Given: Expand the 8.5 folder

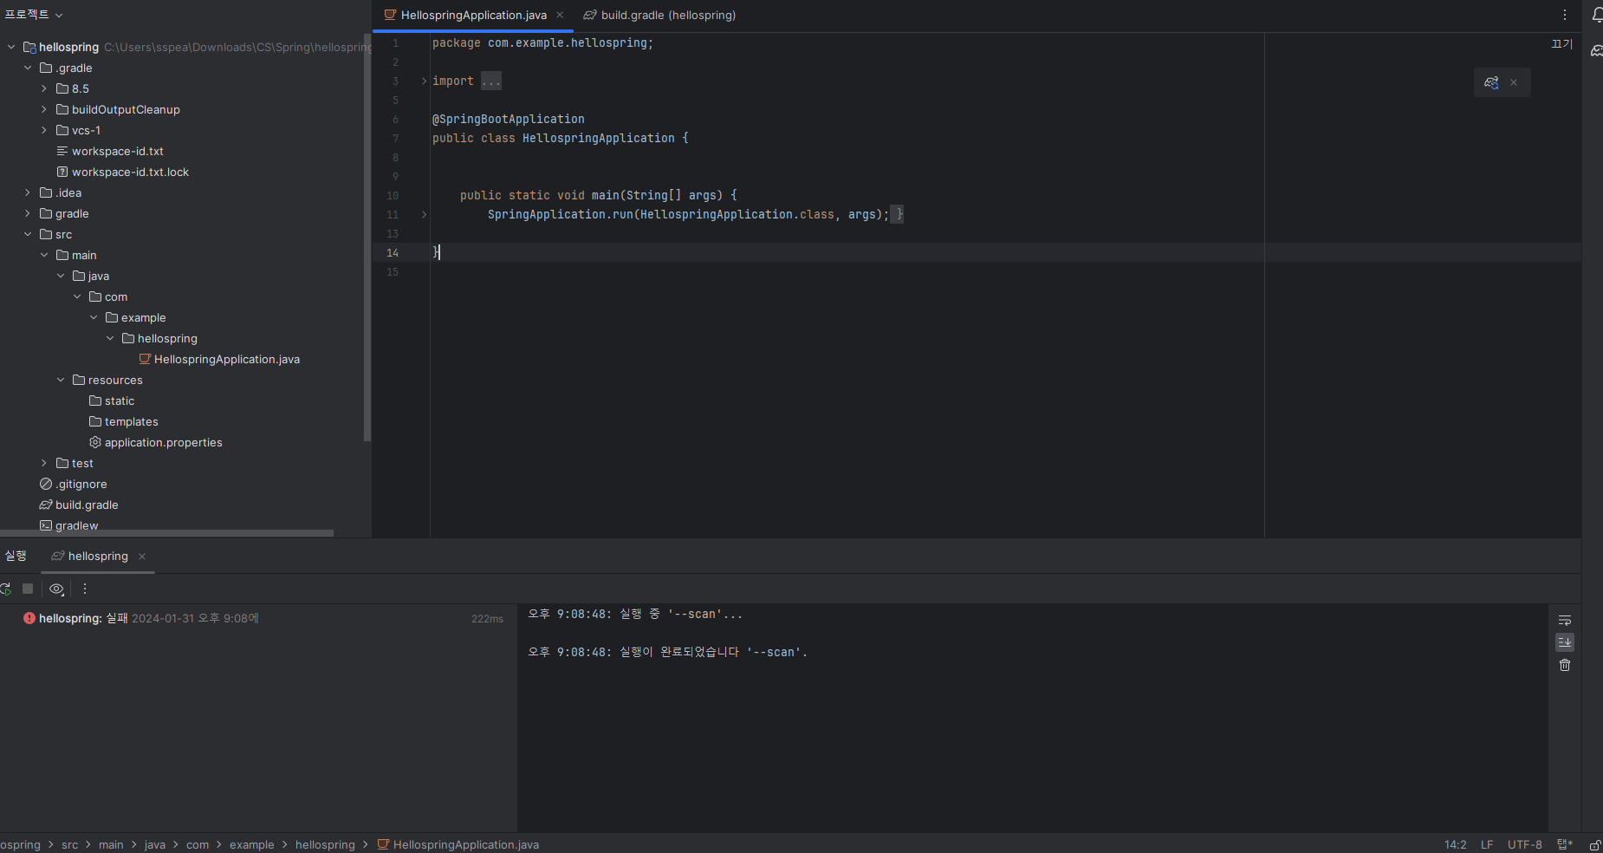Looking at the screenshot, I should 44,88.
